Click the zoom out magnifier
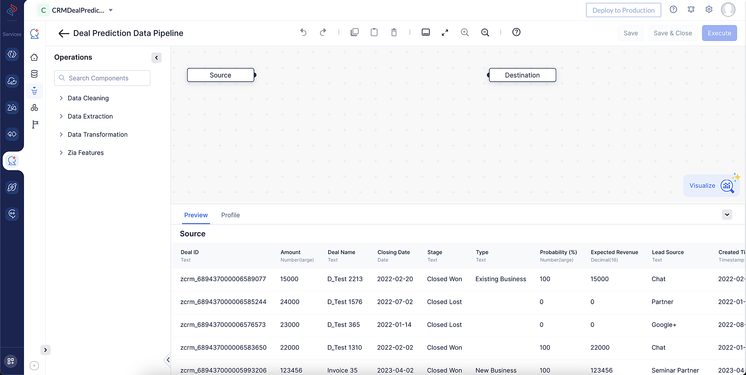The width and height of the screenshot is (746, 375). click(x=485, y=32)
